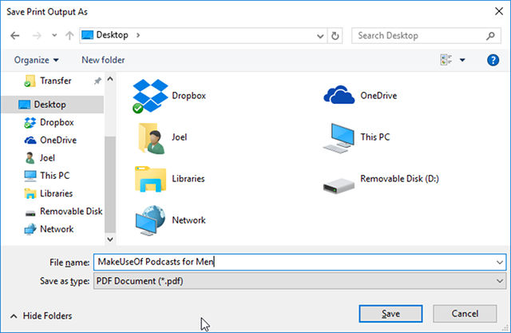Open the view options dropdown arrow
This screenshot has width=511, height=333.
point(462,60)
